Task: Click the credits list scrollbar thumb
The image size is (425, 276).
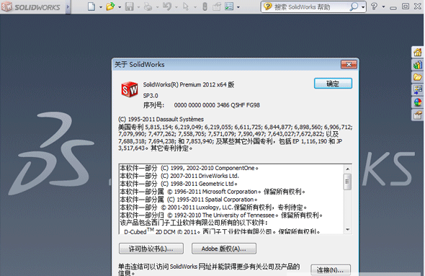Action: click(347, 182)
